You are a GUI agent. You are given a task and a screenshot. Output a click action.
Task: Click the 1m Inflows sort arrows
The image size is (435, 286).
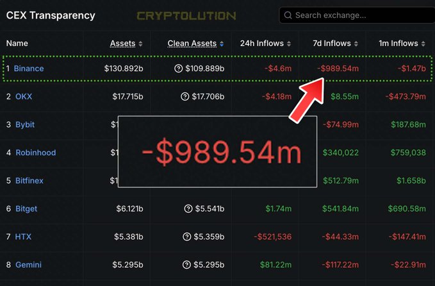pos(423,44)
